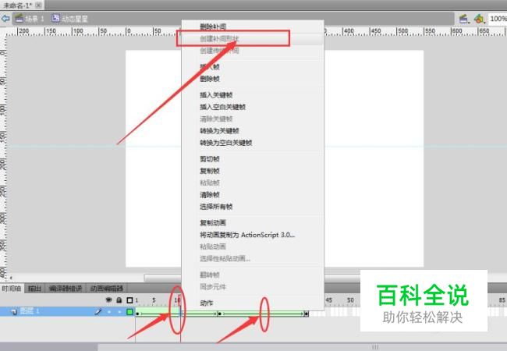
Task: Click 复制动画 in the menu
Action: point(213,223)
